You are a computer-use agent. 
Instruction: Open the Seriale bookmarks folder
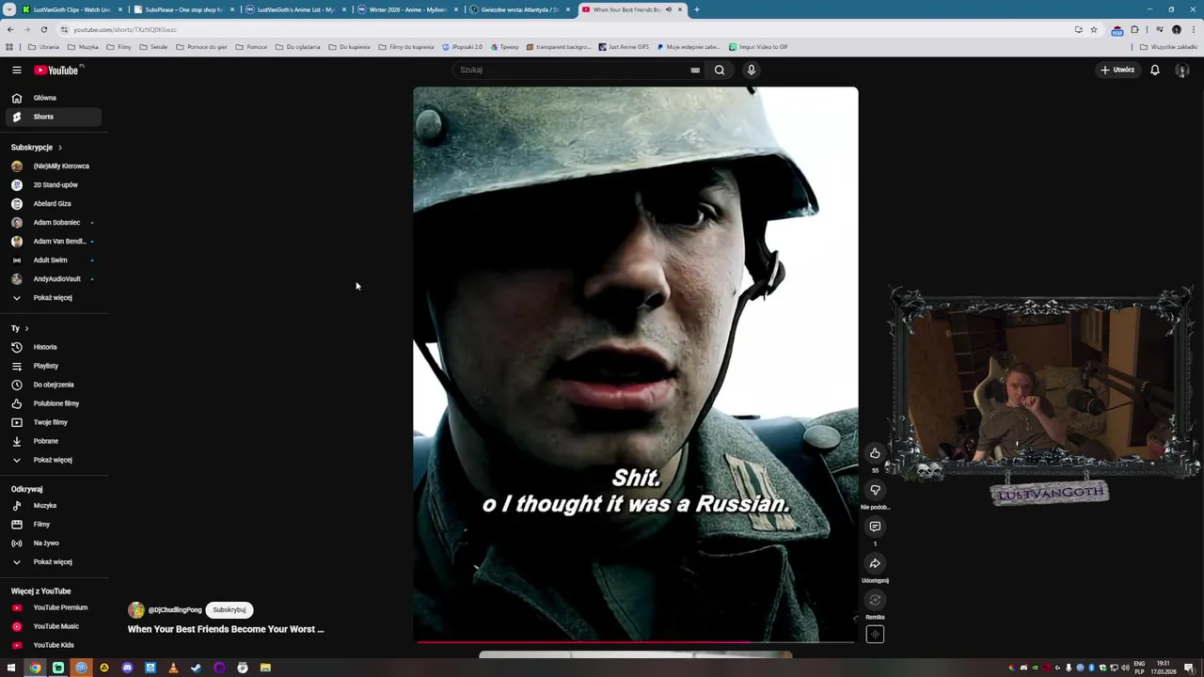[154, 47]
